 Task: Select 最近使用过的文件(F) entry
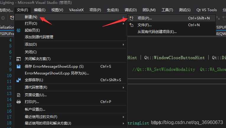pyautogui.click(x=71, y=117)
